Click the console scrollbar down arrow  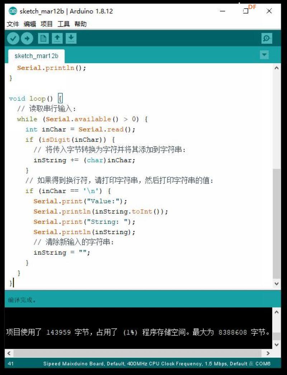click(x=277, y=344)
